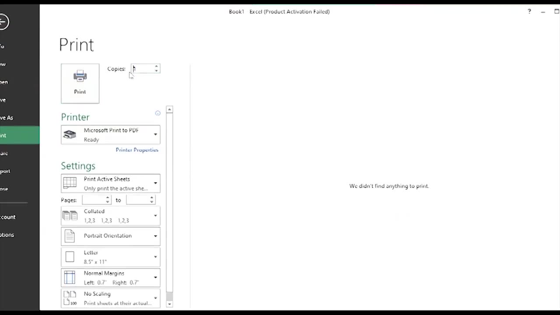Change the Portrait Orientation dropdown

click(x=111, y=236)
